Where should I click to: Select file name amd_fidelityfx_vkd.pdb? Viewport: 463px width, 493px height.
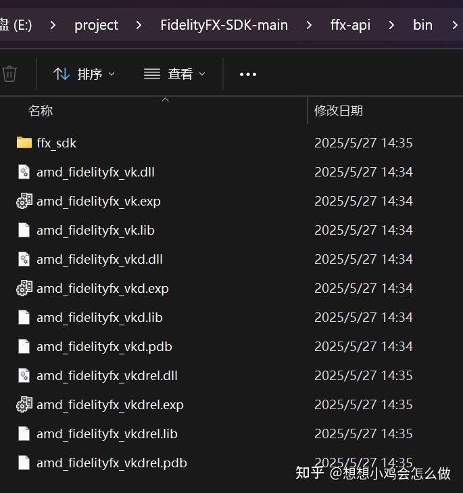click(104, 347)
